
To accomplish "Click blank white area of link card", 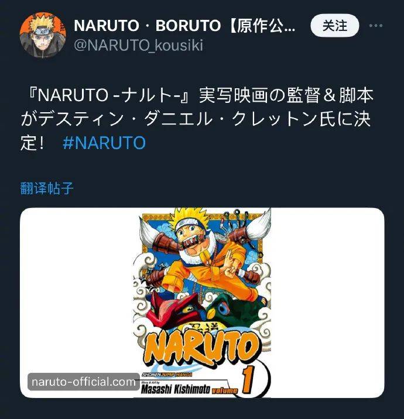I will (x=327, y=302).
